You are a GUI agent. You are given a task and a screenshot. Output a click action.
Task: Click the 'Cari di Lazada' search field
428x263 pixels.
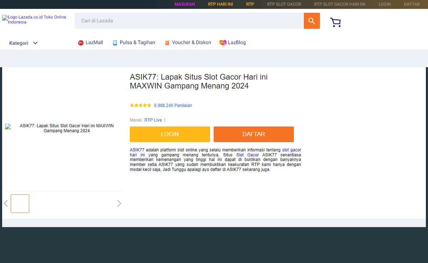[189, 21]
